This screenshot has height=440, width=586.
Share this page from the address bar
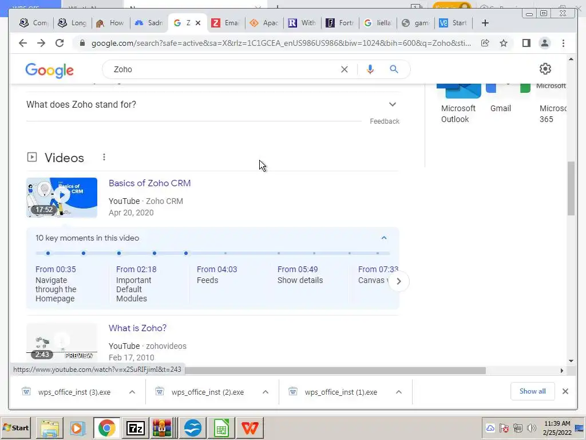[485, 43]
